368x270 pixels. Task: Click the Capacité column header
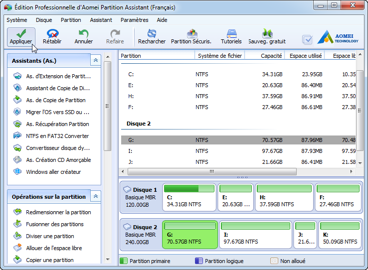pos(271,56)
